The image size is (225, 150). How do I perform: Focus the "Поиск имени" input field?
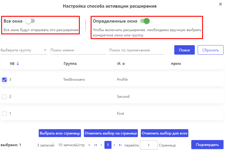click(78, 50)
